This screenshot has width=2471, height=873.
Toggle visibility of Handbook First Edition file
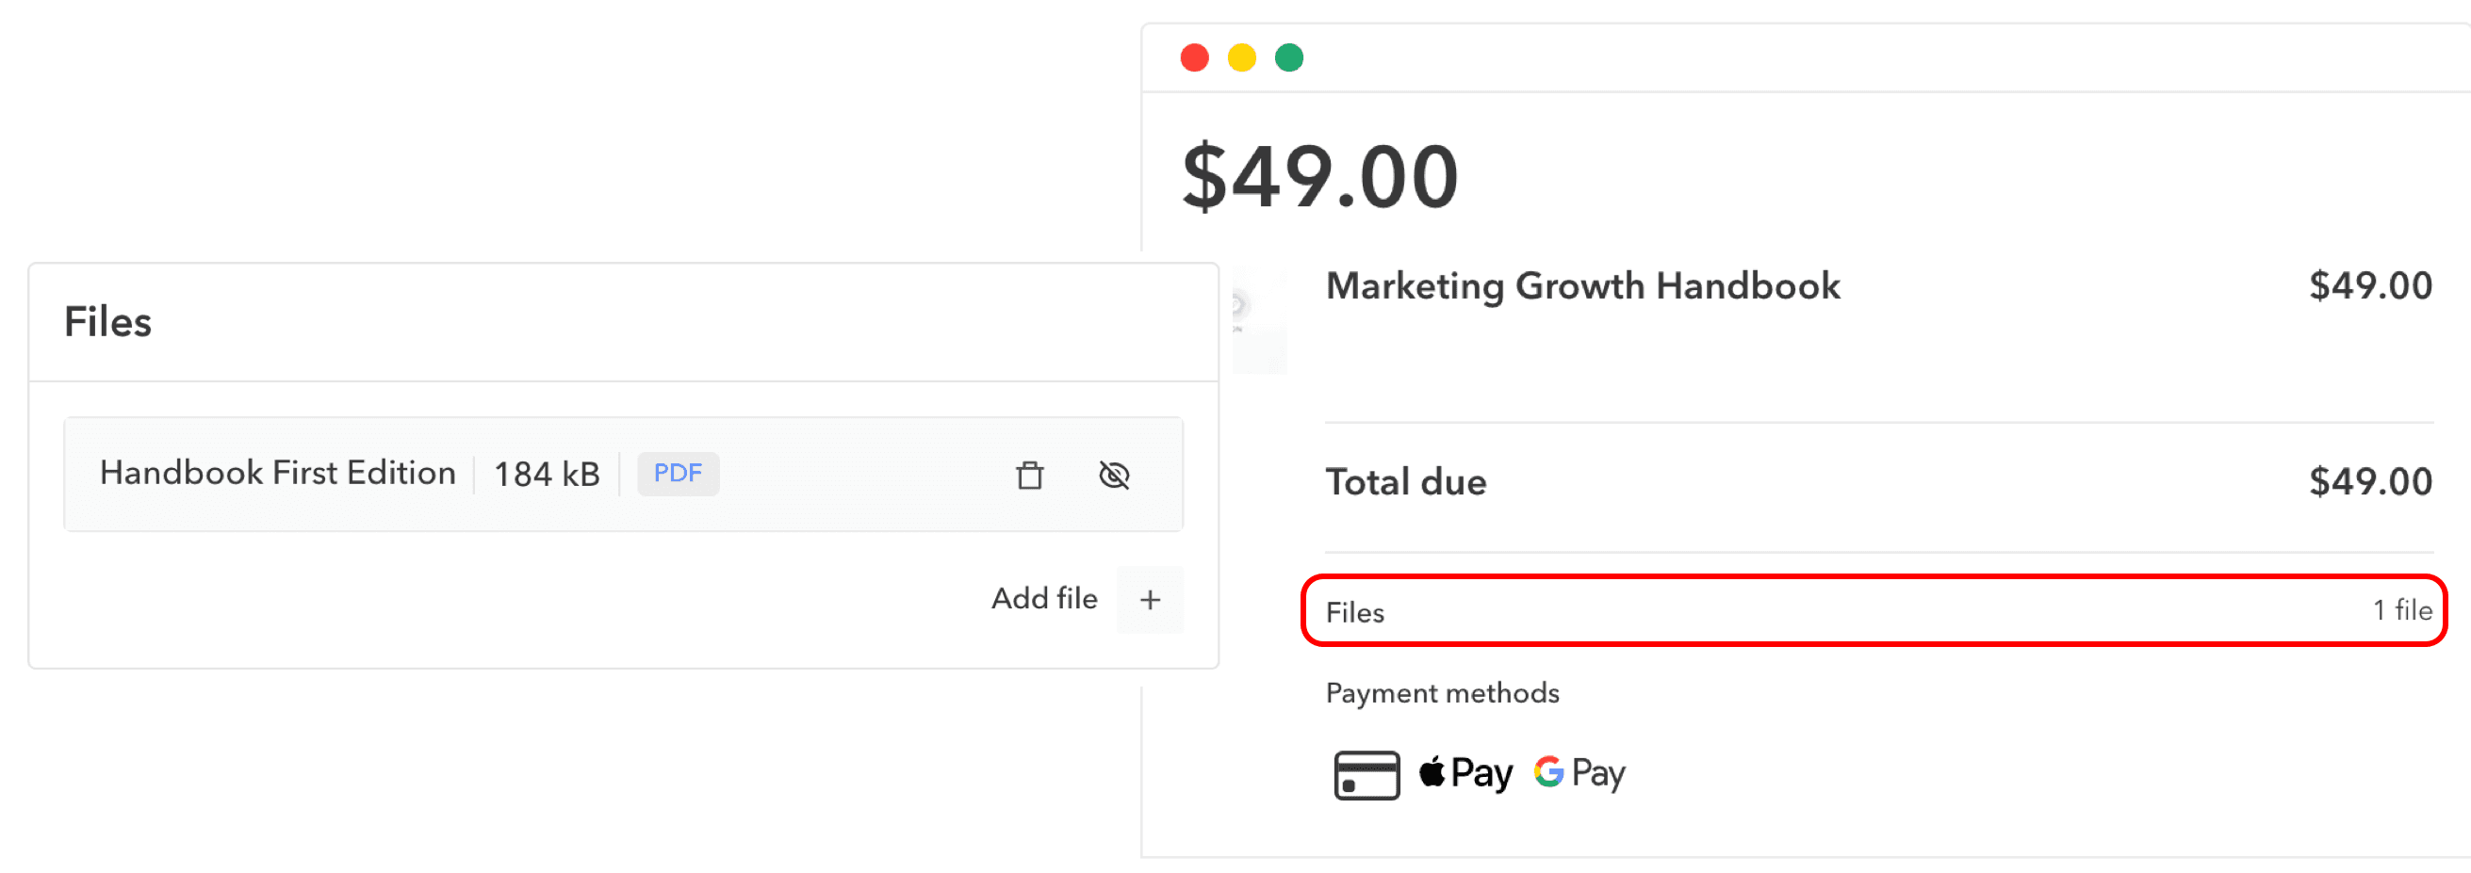pos(1114,475)
